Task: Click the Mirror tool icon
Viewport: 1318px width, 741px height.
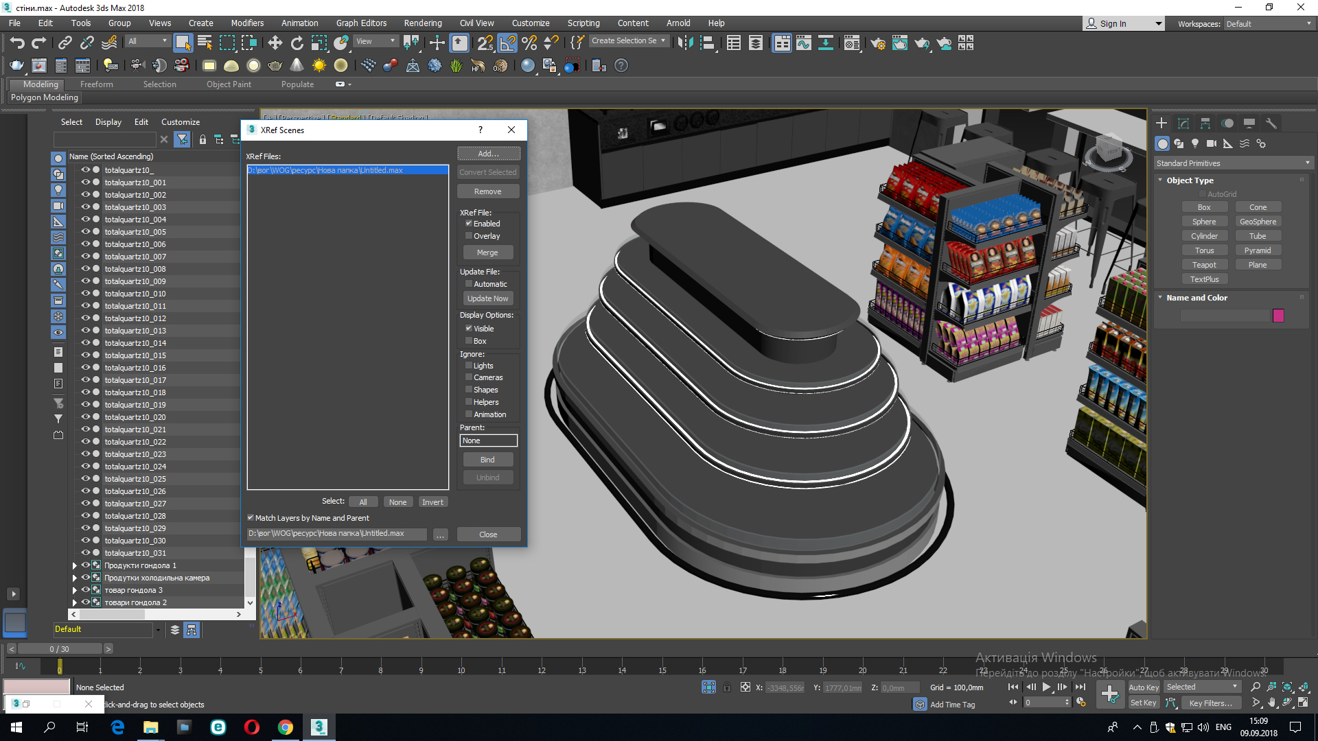Action: pyautogui.click(x=684, y=43)
